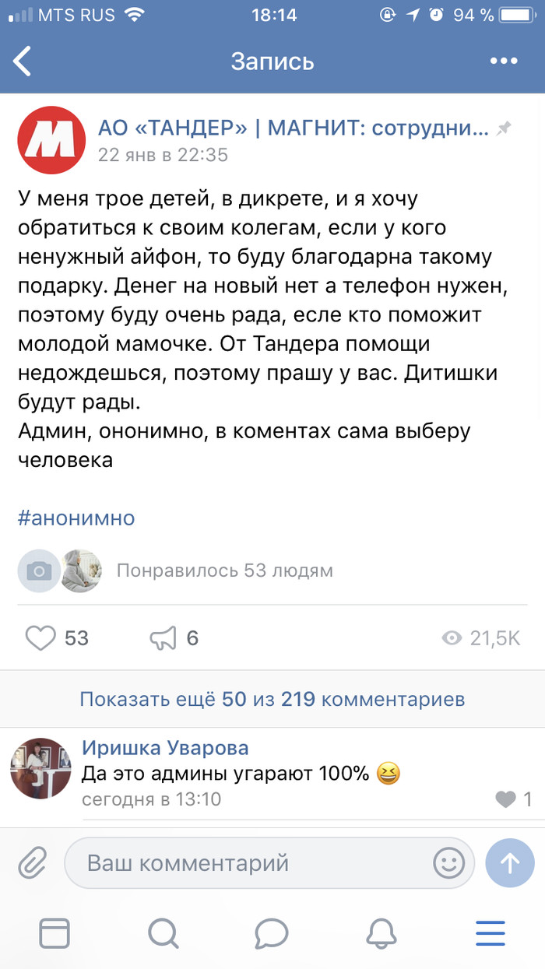545x969 pixels.
Task: Open the Messages icon in bottom bar
Action: (272, 933)
